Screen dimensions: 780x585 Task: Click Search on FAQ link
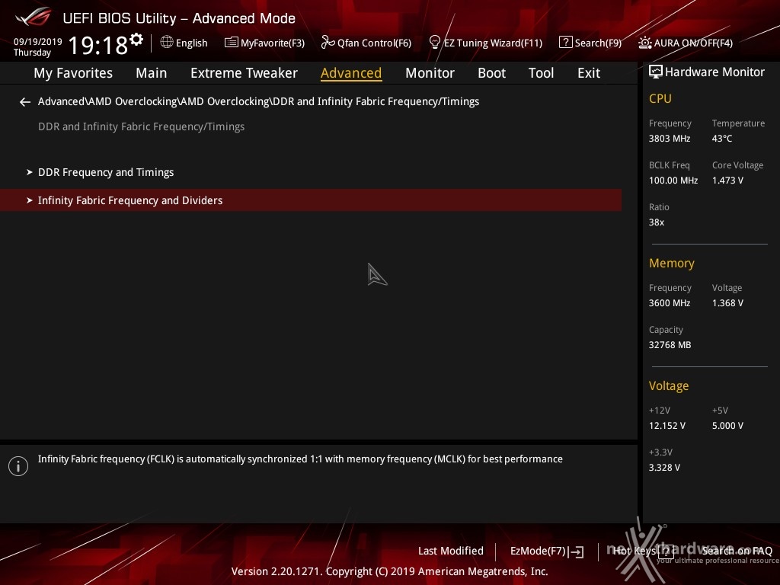[737, 551]
